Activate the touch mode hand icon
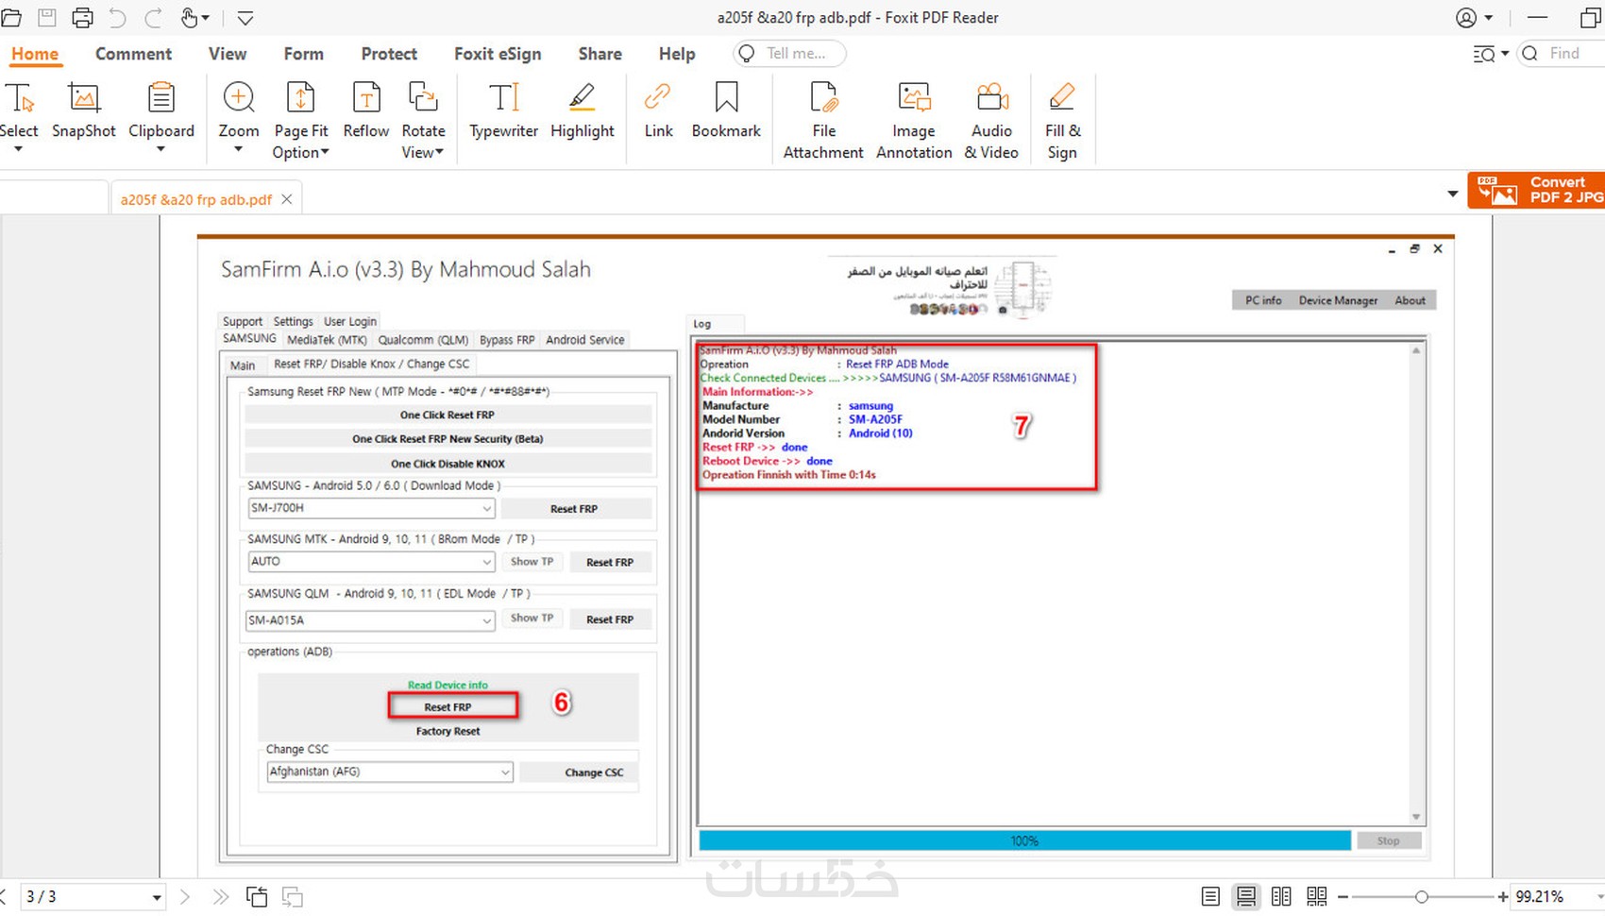Screen dimensions: 1605x916 click(x=190, y=18)
